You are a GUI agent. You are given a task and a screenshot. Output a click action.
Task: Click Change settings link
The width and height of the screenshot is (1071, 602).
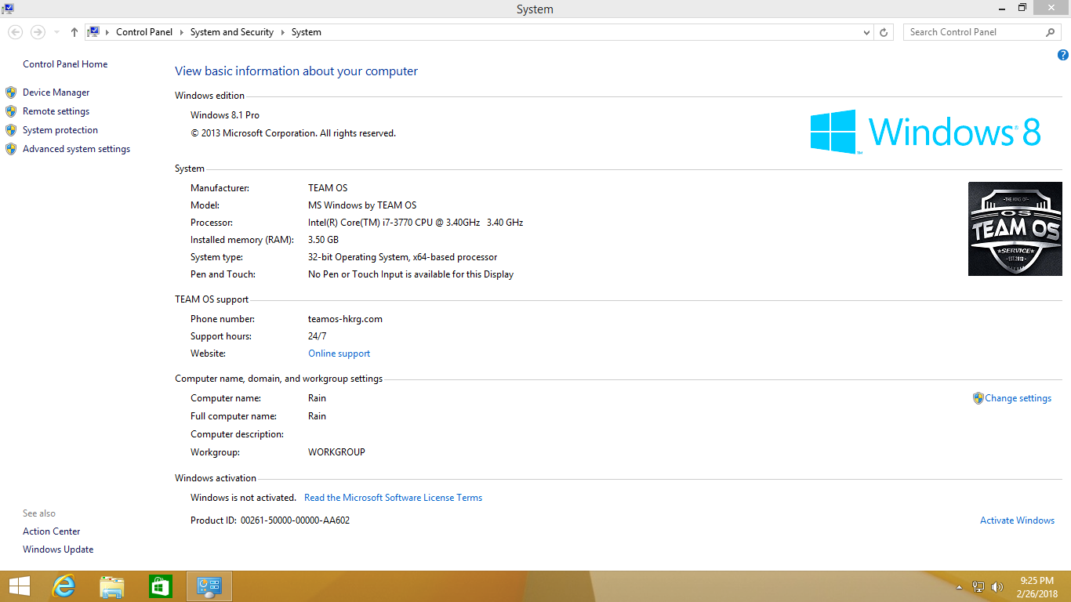coord(1018,398)
